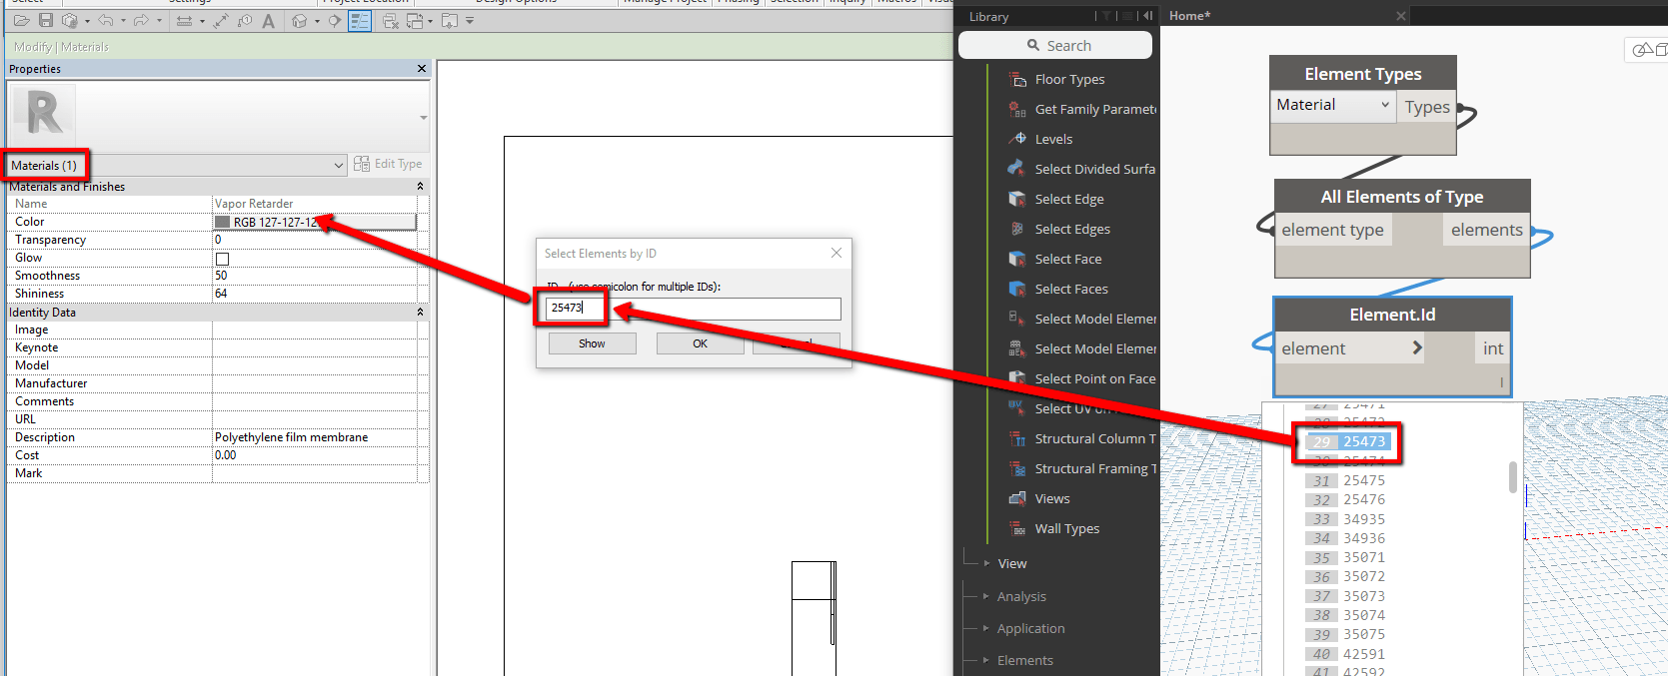This screenshot has height=676, width=1668.
Task: Close the Properties palette
Action: point(422,69)
